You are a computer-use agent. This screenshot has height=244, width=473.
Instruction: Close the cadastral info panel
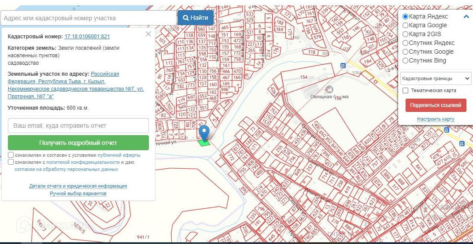(148, 34)
